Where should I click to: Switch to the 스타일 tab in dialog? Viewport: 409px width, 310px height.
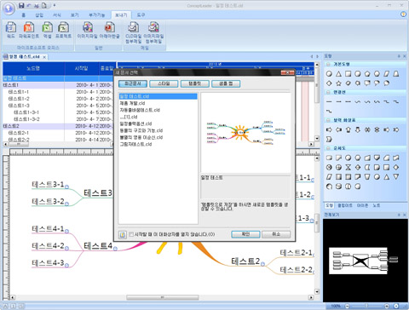[x=164, y=83]
